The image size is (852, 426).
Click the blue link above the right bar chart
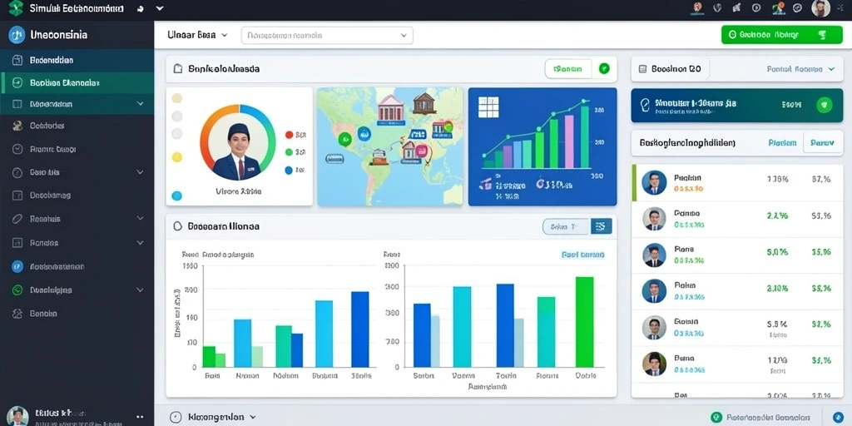tap(582, 255)
